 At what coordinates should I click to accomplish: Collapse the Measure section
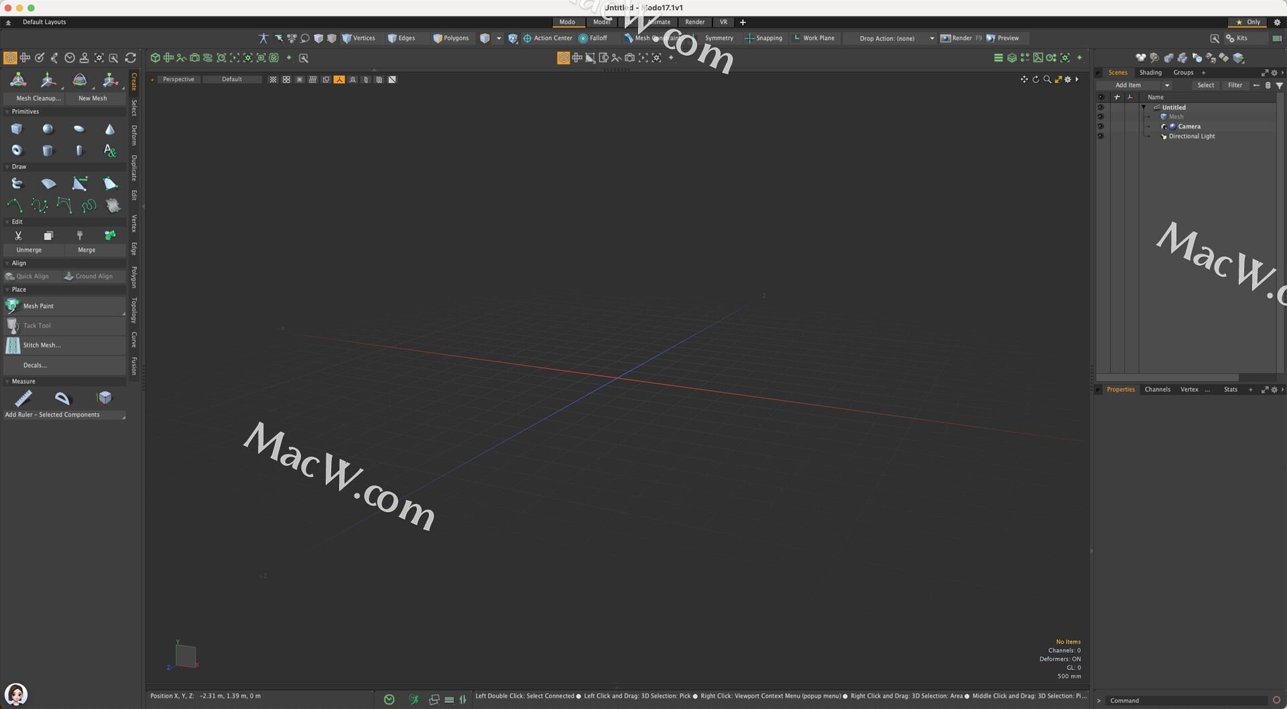7,382
